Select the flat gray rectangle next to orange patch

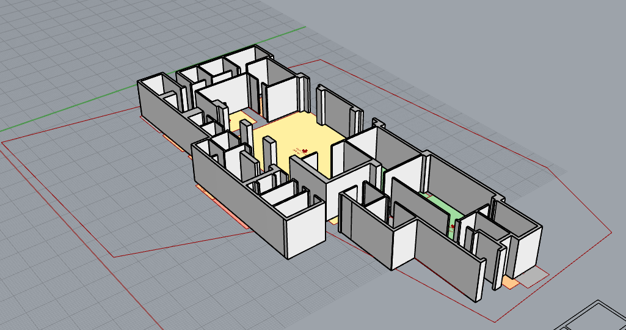(x=534, y=277)
